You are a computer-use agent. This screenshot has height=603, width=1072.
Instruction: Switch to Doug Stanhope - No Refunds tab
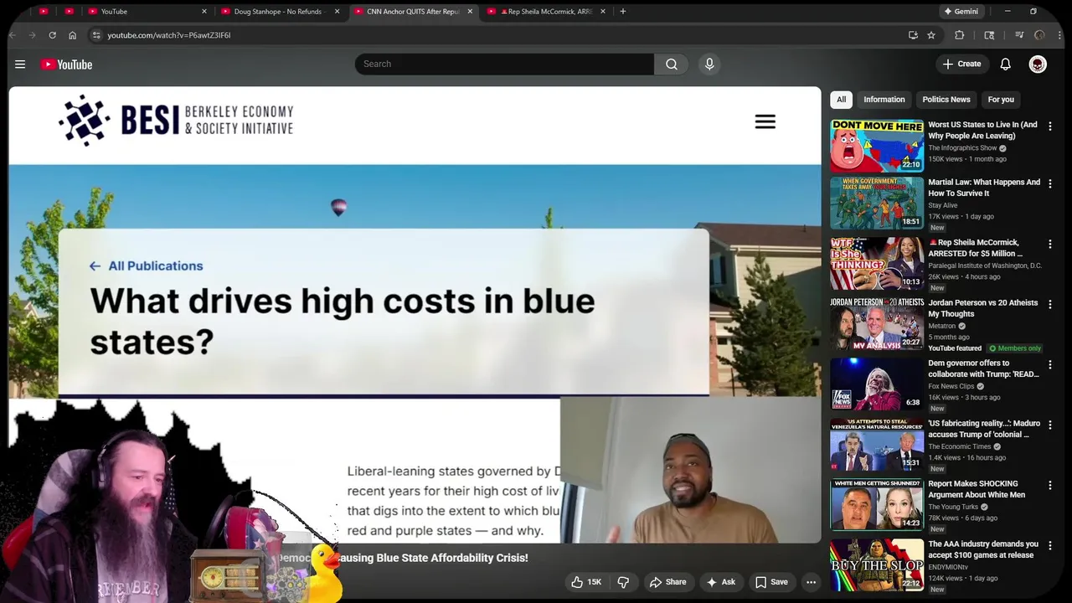[x=281, y=12]
